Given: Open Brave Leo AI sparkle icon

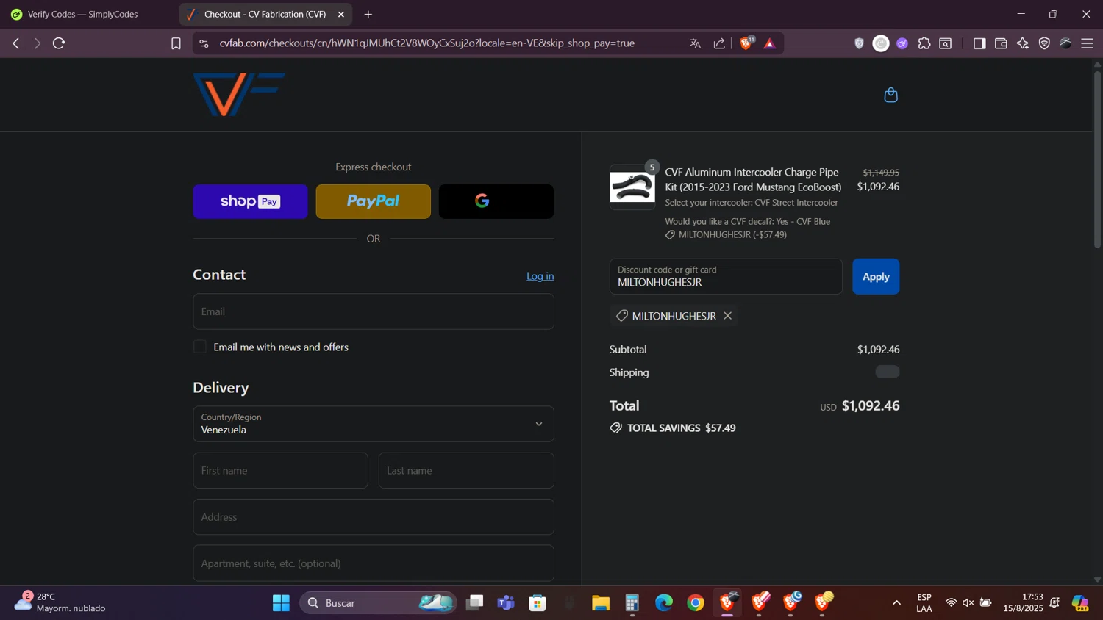Looking at the screenshot, I should coord(1023,43).
